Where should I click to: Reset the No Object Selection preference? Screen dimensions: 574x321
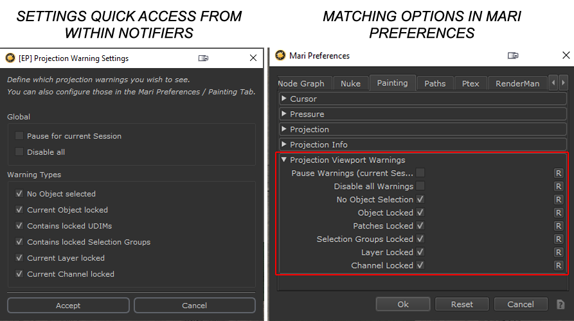coord(559,200)
